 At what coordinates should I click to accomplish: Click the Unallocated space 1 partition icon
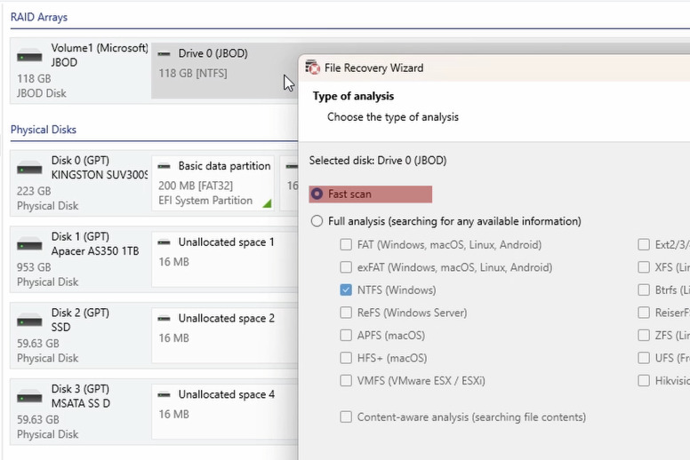[x=164, y=242]
